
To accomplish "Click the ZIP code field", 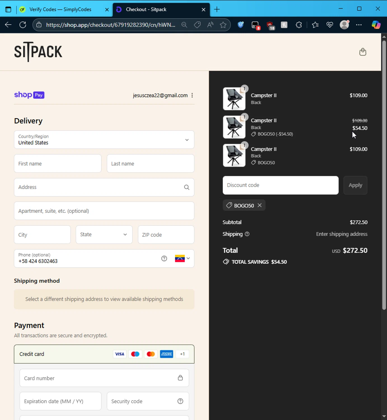I will (166, 235).
